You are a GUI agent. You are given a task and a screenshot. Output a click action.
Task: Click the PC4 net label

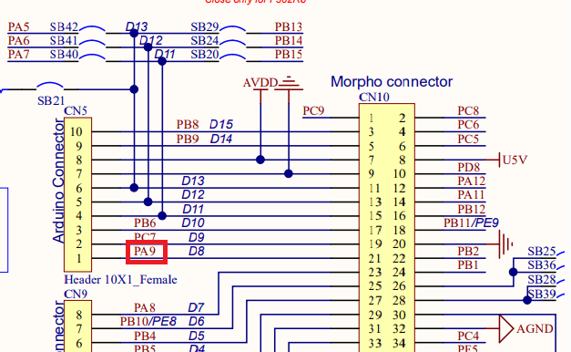click(x=468, y=336)
